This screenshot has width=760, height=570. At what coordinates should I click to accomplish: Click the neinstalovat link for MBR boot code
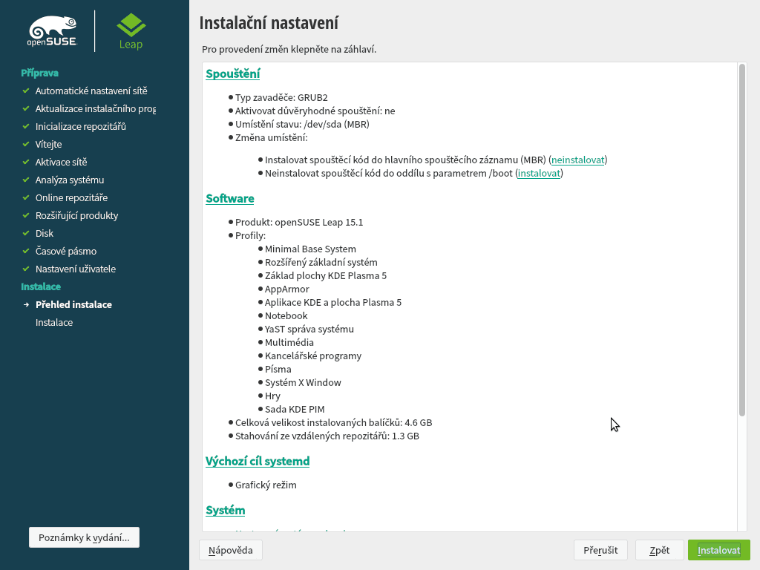coord(578,159)
